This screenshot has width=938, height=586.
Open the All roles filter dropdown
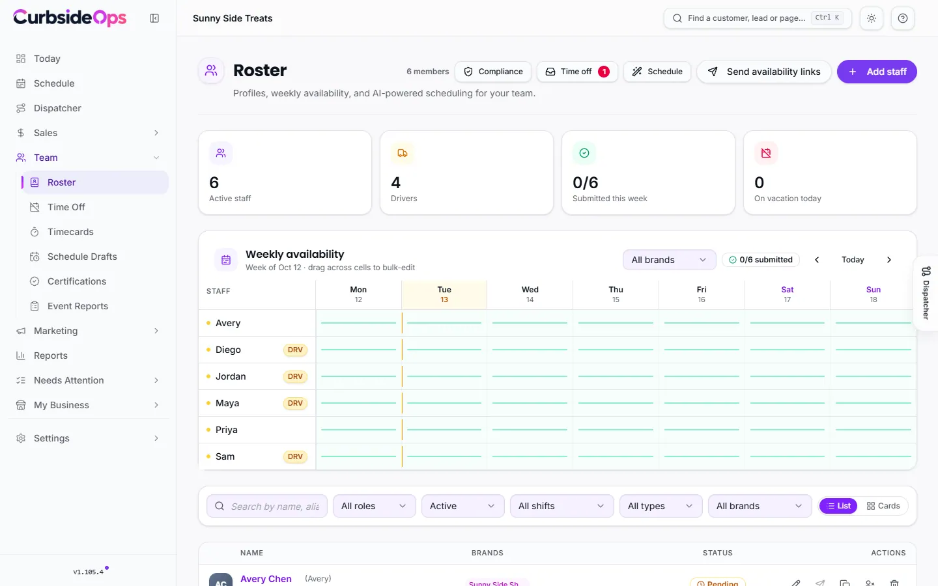click(374, 506)
